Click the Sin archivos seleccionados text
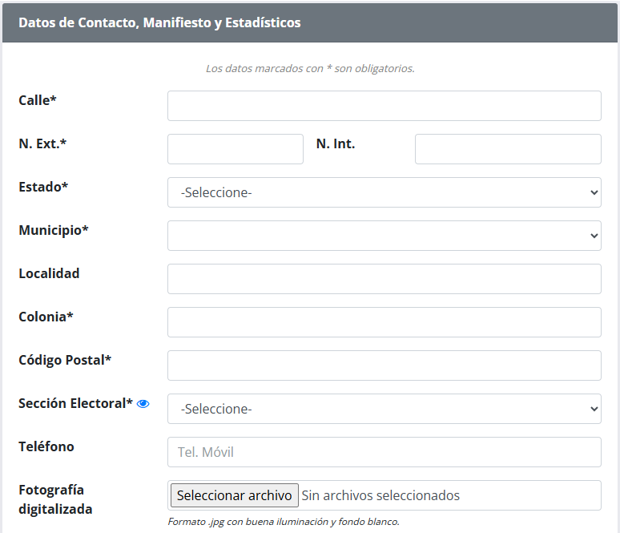The height and width of the screenshot is (533, 620). point(380,495)
